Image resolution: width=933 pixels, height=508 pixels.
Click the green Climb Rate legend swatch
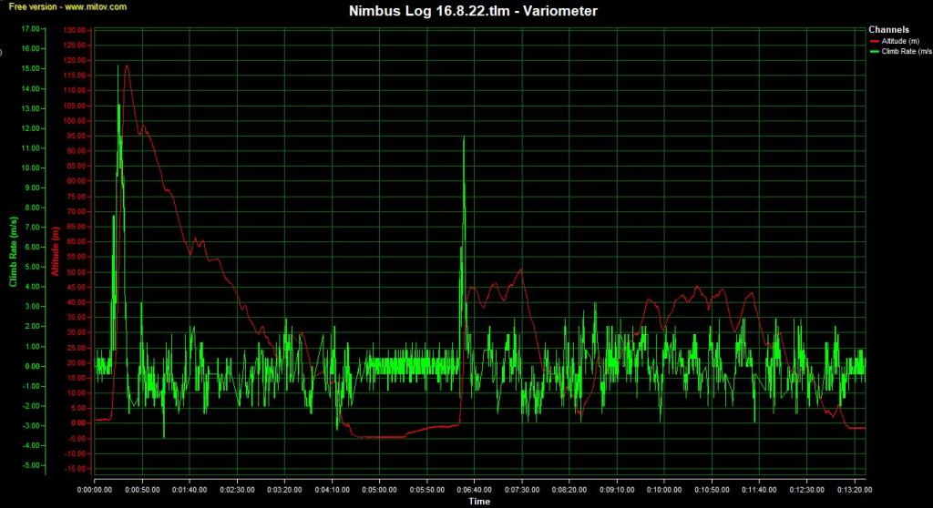tap(876, 52)
